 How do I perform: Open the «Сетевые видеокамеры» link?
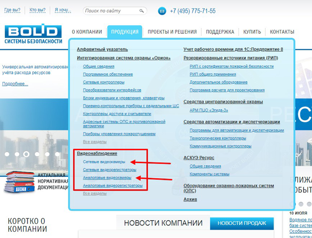click(104, 162)
